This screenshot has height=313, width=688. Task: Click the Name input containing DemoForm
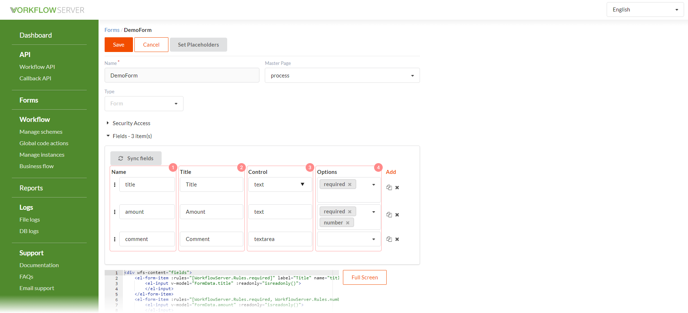[182, 75]
